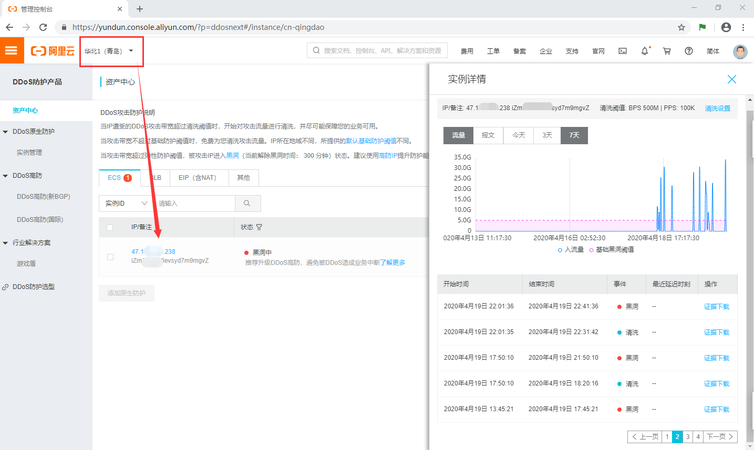Image resolution: width=754 pixels, height=450 pixels.
Task: Select the 流量 chart tab
Action: [x=459, y=135]
